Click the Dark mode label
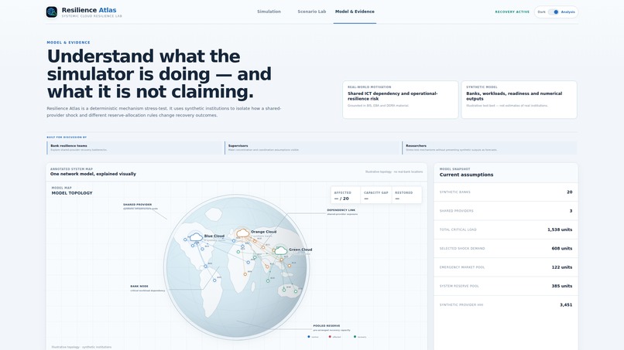Image resolution: width=624 pixels, height=350 pixels. 542,12
